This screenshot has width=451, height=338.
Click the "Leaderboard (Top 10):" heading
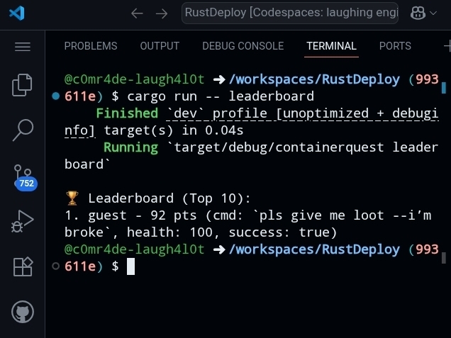tap(169, 198)
